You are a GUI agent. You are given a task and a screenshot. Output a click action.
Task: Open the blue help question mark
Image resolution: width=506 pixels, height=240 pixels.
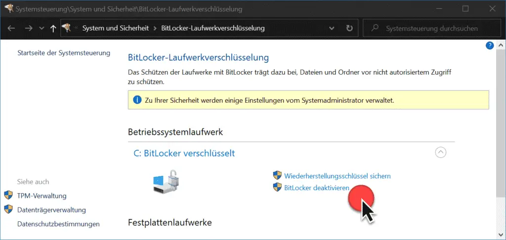click(x=490, y=45)
